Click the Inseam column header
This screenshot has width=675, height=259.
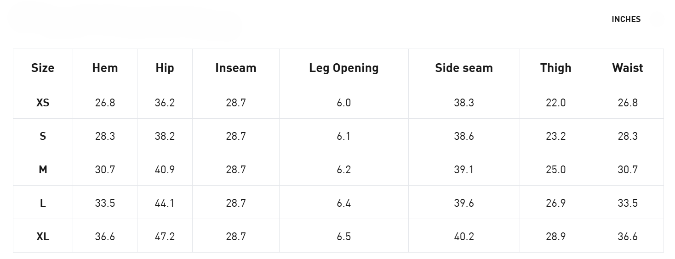click(x=236, y=68)
